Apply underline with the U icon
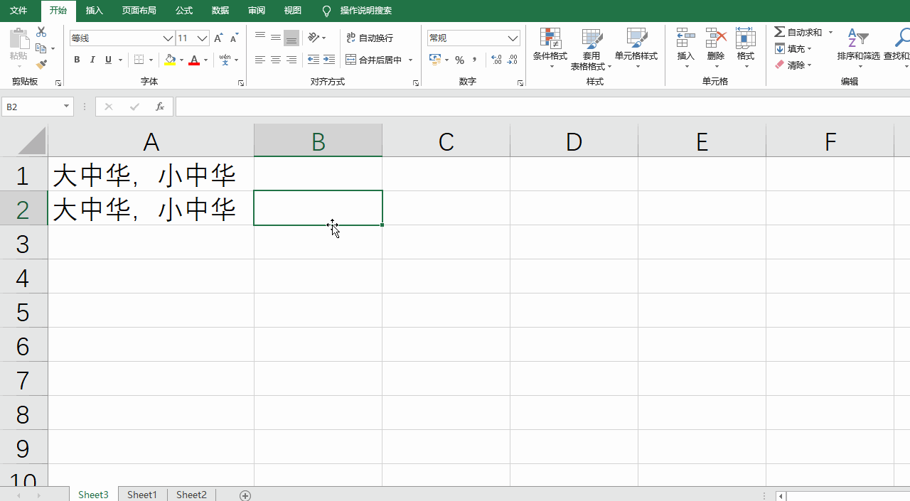The width and height of the screenshot is (910, 501). point(108,60)
